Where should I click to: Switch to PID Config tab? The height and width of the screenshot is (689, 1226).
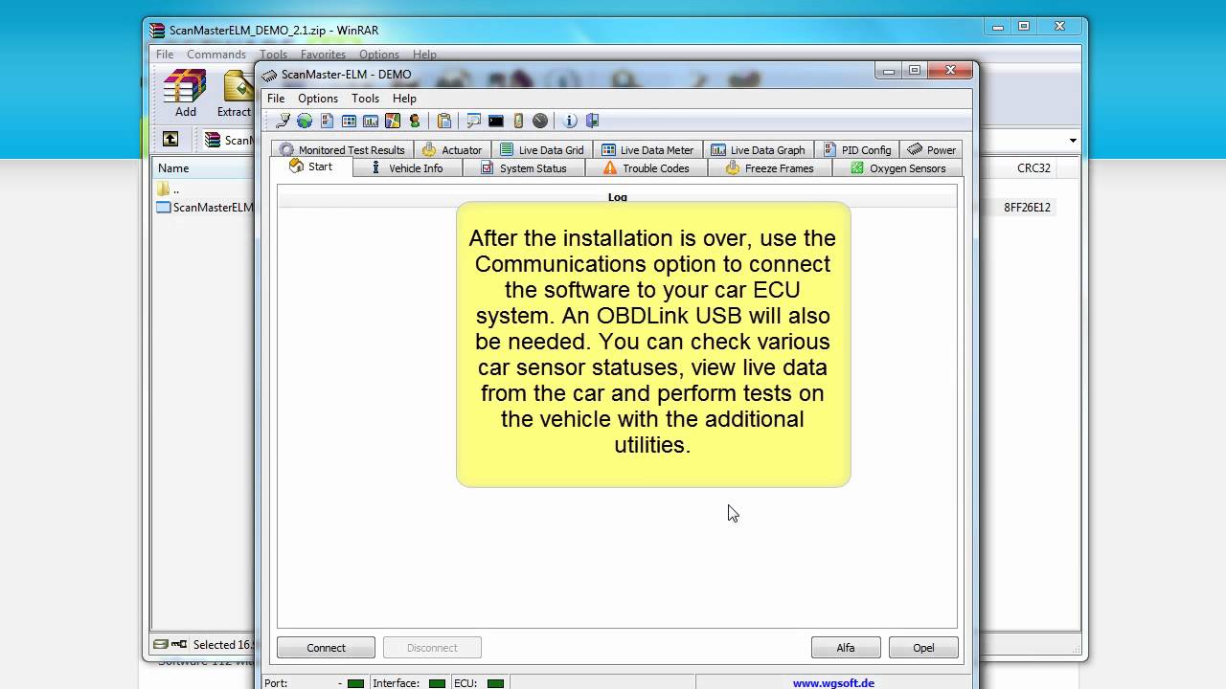click(x=857, y=149)
